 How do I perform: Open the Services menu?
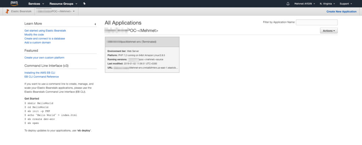tap(36, 4)
